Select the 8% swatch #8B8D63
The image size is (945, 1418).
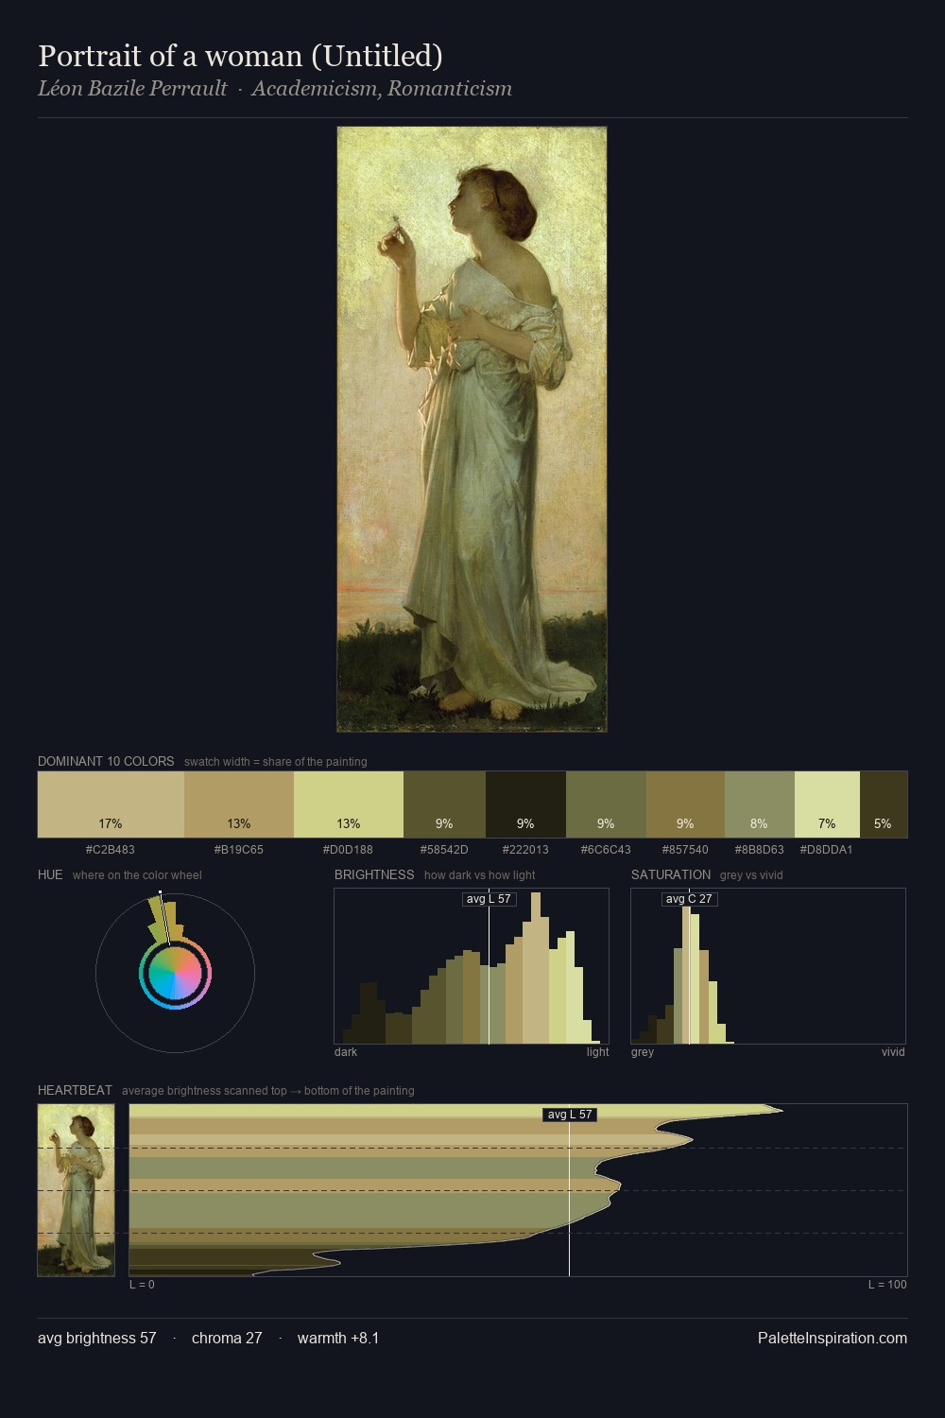click(760, 804)
